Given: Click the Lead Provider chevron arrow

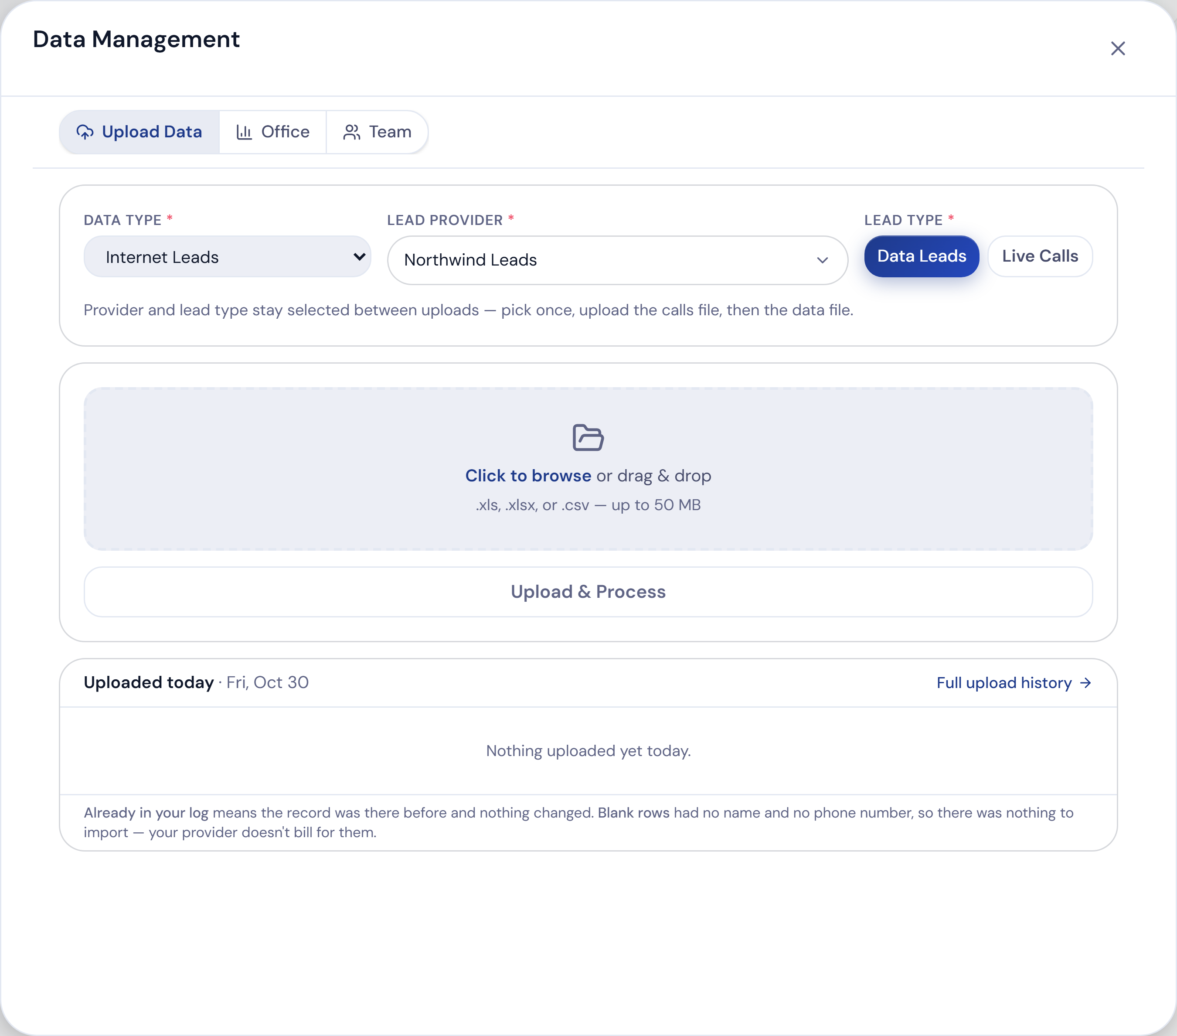Looking at the screenshot, I should click(x=822, y=260).
